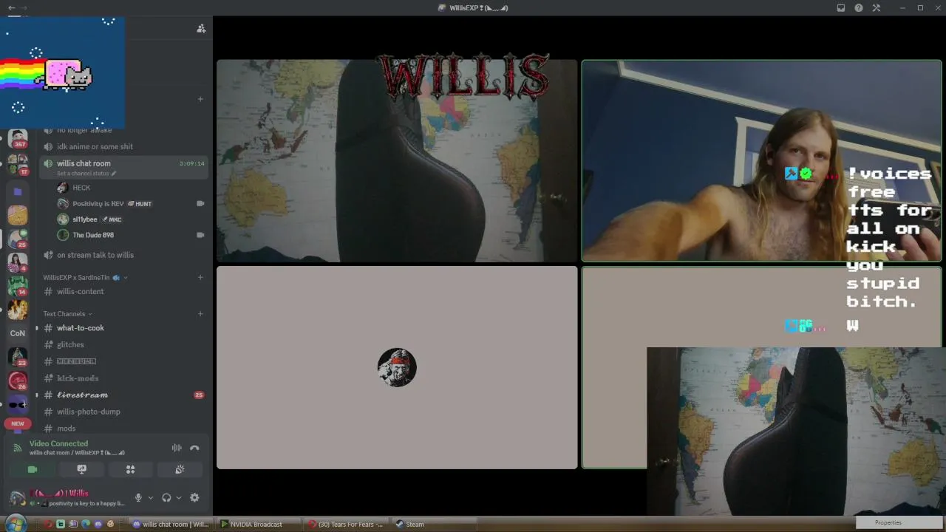The image size is (946, 532).
Task: Focus the top-left map webcam tile
Action: [397, 161]
